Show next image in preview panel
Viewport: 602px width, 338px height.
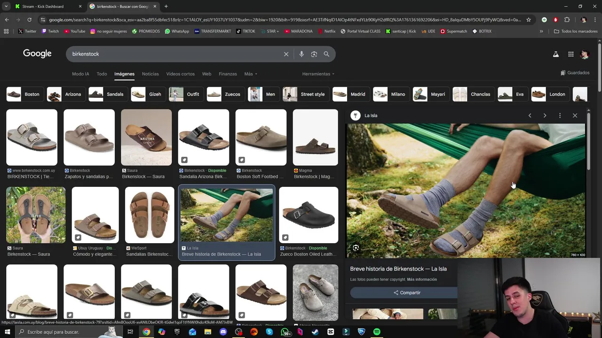click(x=545, y=115)
